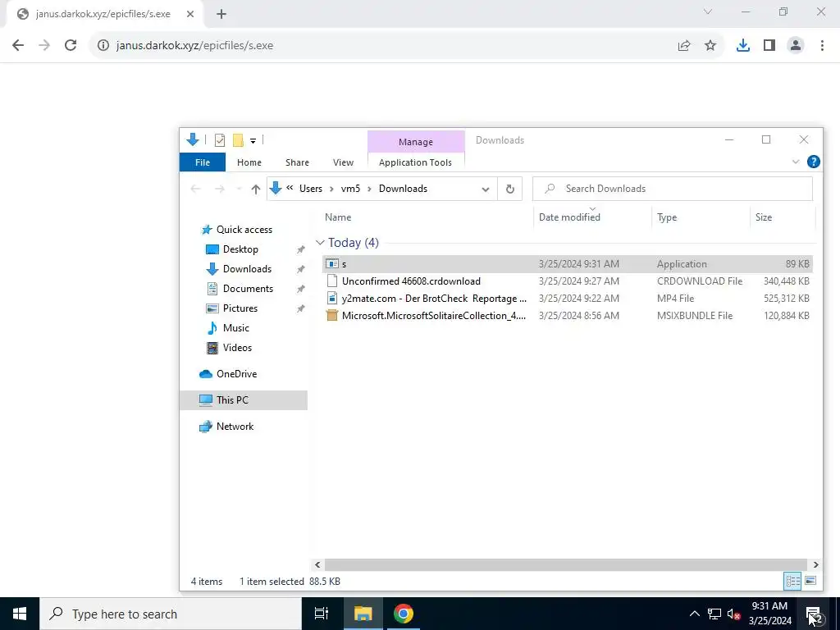Click the taskbar search box
This screenshot has height=630, width=840.
171,614
